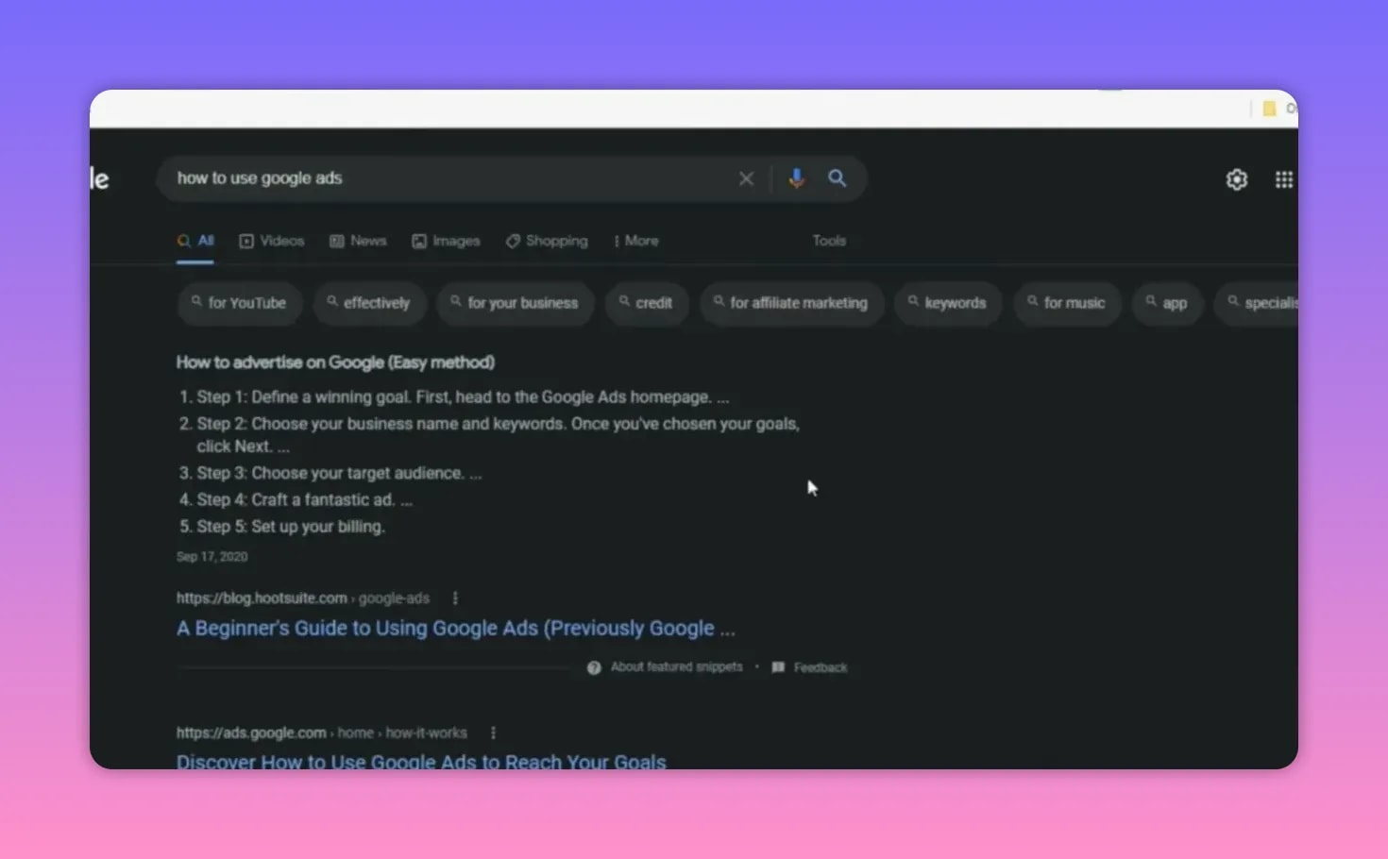Image resolution: width=1388 pixels, height=859 pixels.
Task: Open the three-dot menu beside ads.google.com
Action: (493, 733)
